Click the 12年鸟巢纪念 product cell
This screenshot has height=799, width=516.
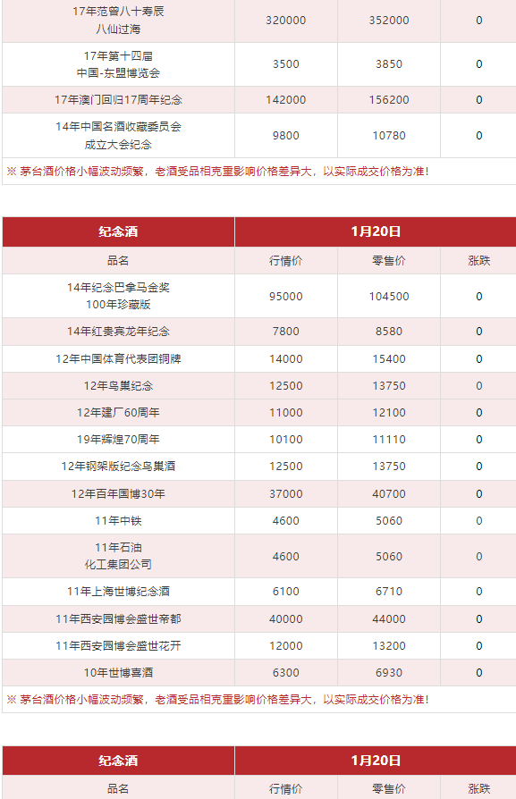pos(118,386)
